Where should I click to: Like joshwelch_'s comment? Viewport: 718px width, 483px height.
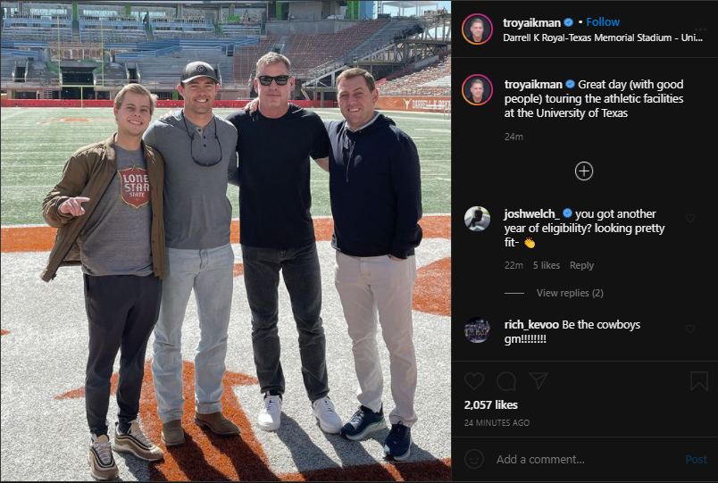(690, 218)
